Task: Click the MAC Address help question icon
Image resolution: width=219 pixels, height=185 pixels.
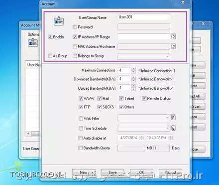Action: pos(173,46)
